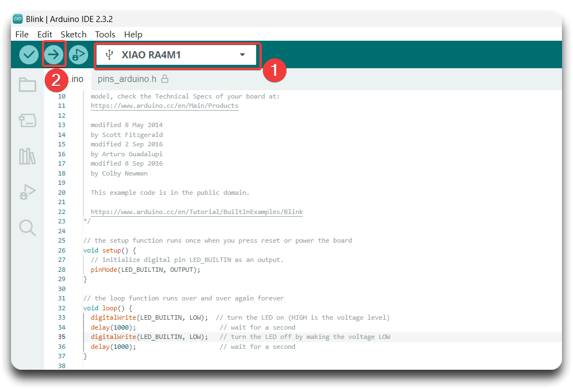
Task: Click on 'void setup() {' line
Action: [x=110, y=250]
